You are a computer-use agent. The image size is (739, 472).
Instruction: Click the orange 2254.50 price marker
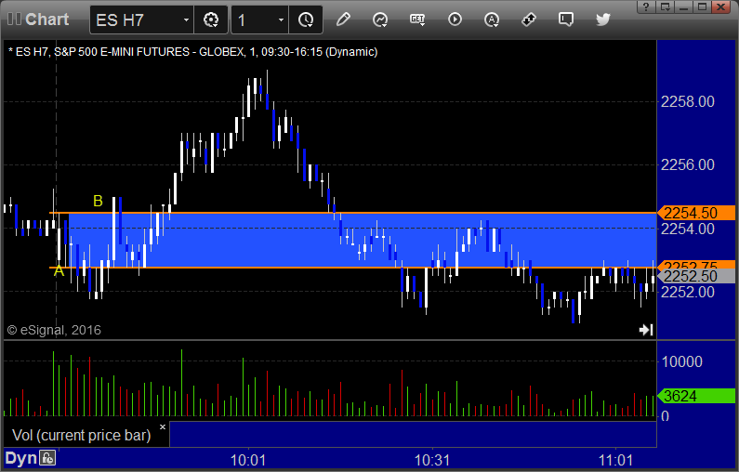[695, 213]
